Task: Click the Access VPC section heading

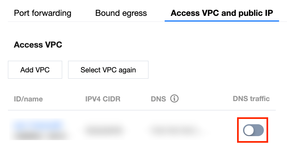Action: tap(38, 45)
